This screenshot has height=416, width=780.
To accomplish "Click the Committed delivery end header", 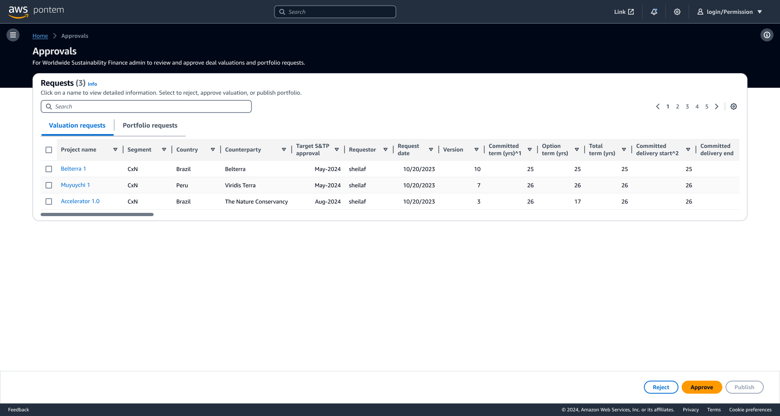I will 717,149.
